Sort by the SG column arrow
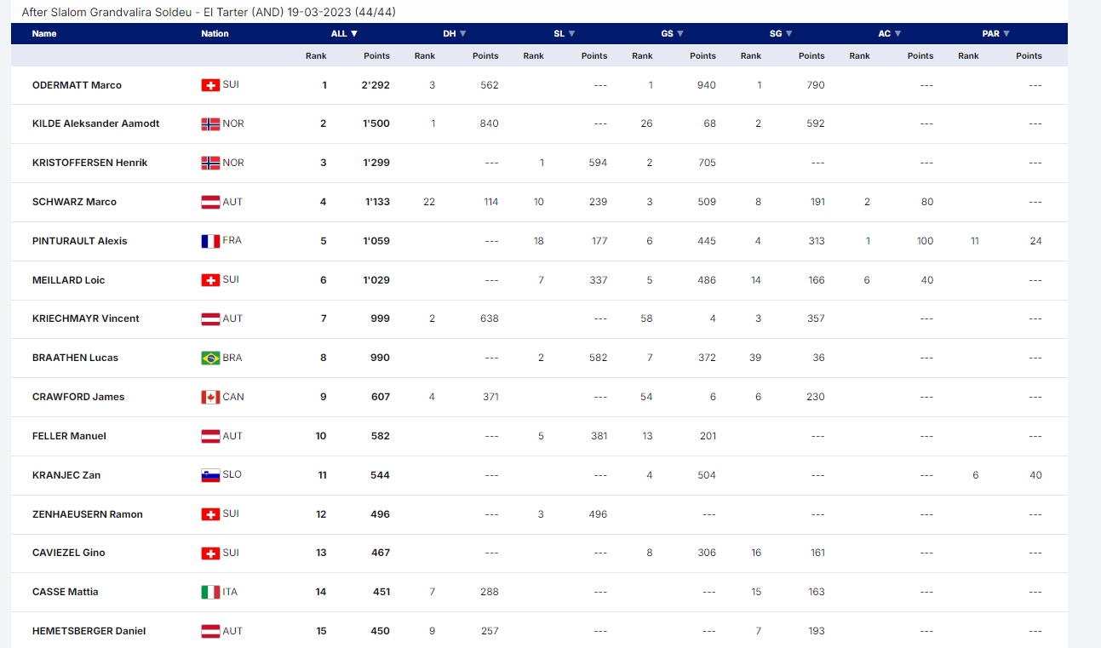The height and width of the screenshot is (648, 1101). pos(789,34)
